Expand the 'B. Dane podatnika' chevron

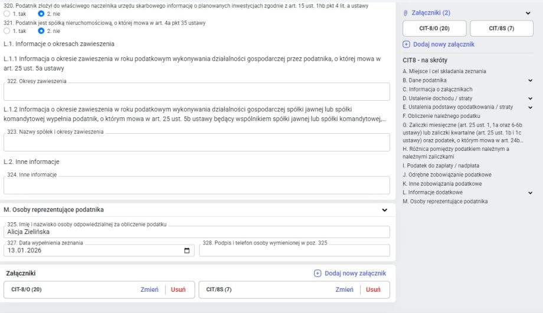pyautogui.click(x=530, y=81)
